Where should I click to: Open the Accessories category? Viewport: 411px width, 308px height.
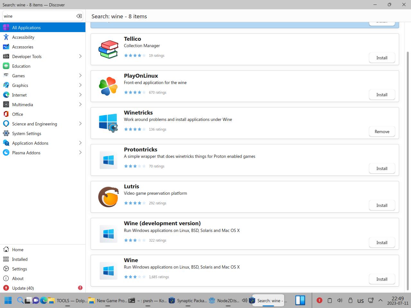43,47
